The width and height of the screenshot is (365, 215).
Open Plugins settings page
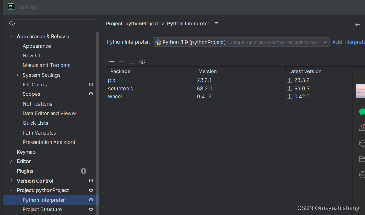point(25,171)
